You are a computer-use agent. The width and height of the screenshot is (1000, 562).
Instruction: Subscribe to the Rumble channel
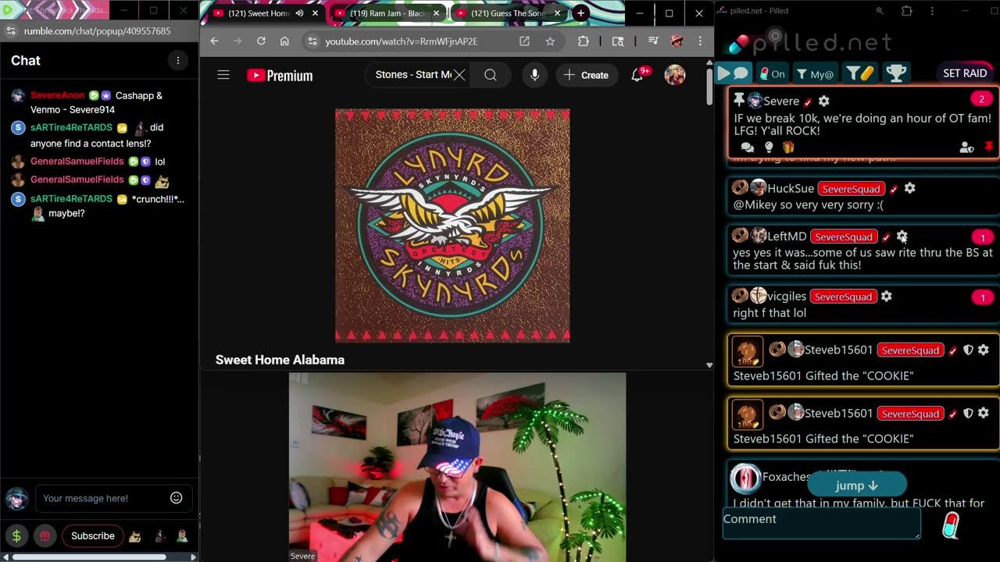pyautogui.click(x=93, y=535)
